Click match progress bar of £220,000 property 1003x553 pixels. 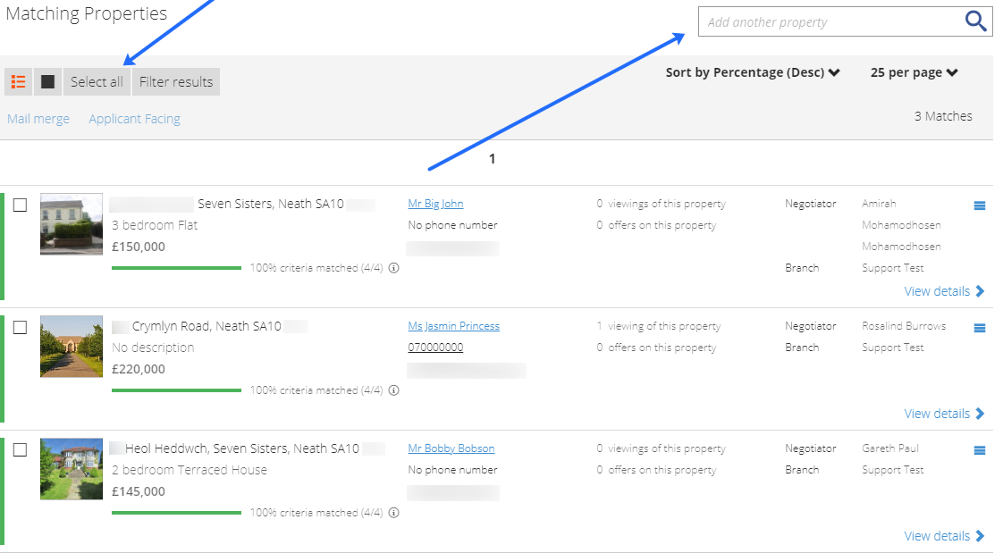point(176,390)
